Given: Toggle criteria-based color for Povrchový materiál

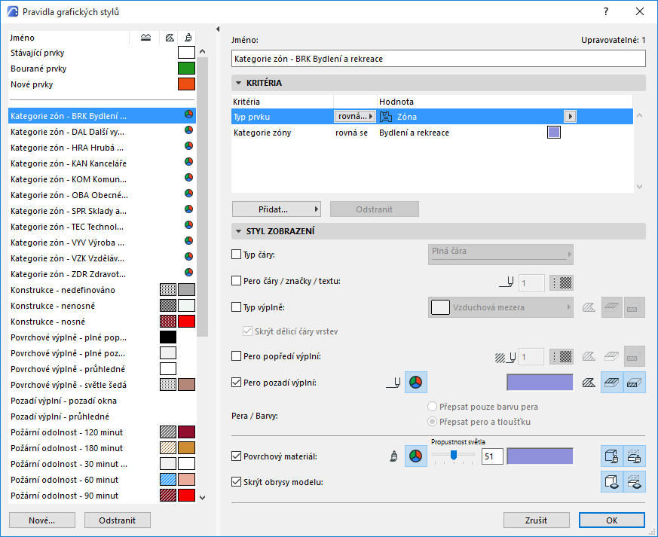Looking at the screenshot, I should tap(416, 456).
